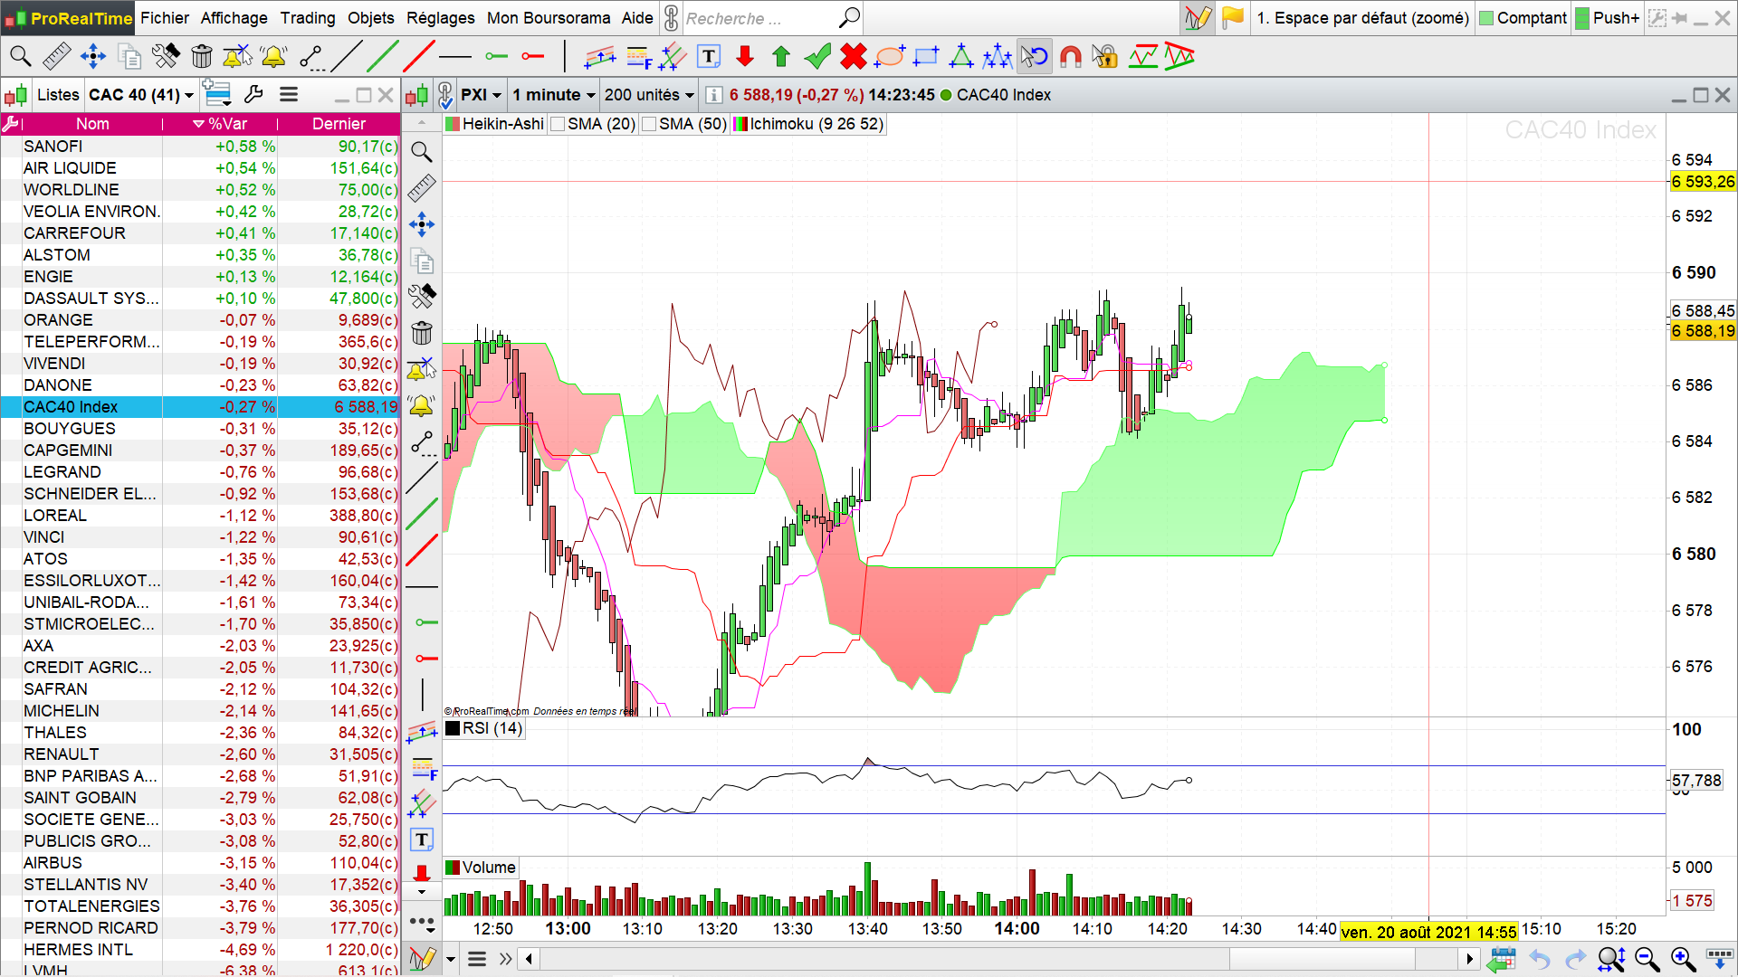Viewport: 1738px width, 977px height.
Task: Select the text annotation tool in top toolbar
Action: click(709, 57)
